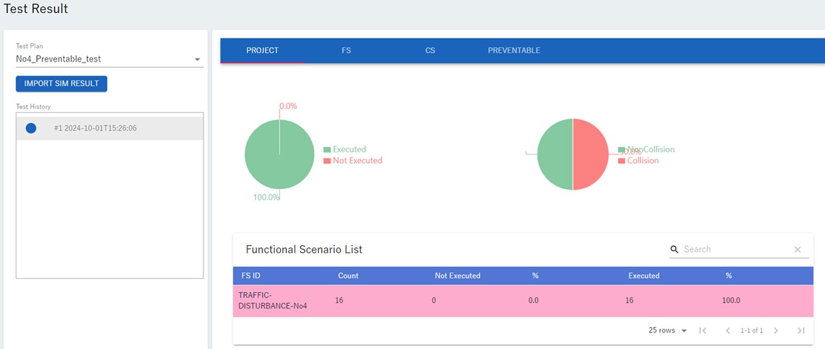825x349 pixels.
Task: Go to previous page of table
Action: [x=727, y=330]
